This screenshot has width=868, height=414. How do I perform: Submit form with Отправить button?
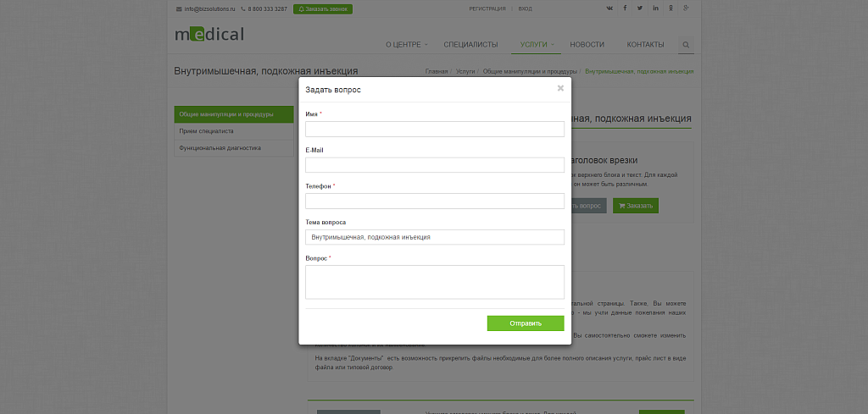[x=526, y=323]
